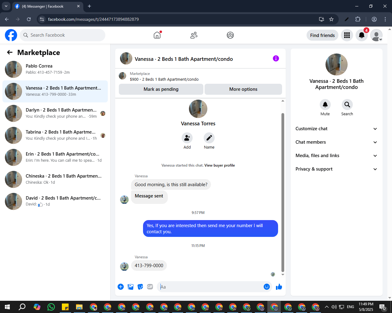
Task: Open the volume control in tray
Action: 334,307
